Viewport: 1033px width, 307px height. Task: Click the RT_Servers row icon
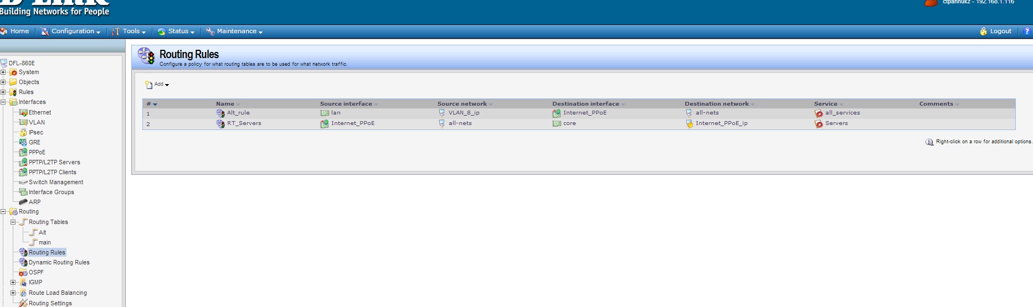(x=220, y=123)
